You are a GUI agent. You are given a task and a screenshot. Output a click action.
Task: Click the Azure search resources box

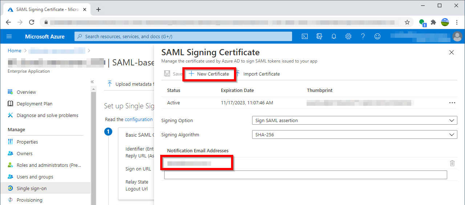tap(183, 36)
